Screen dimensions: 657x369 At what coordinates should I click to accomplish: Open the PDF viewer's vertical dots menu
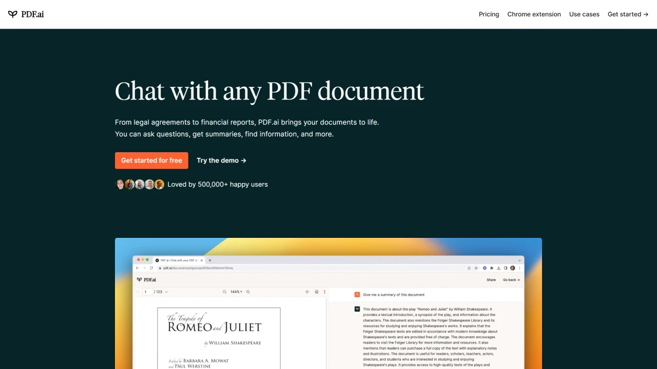click(x=324, y=292)
